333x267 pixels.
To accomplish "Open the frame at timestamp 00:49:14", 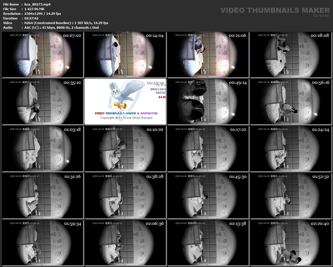I will 208,102.
